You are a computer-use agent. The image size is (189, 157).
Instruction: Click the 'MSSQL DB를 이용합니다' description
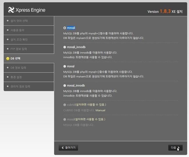pyautogui.click(x=78, y=125)
